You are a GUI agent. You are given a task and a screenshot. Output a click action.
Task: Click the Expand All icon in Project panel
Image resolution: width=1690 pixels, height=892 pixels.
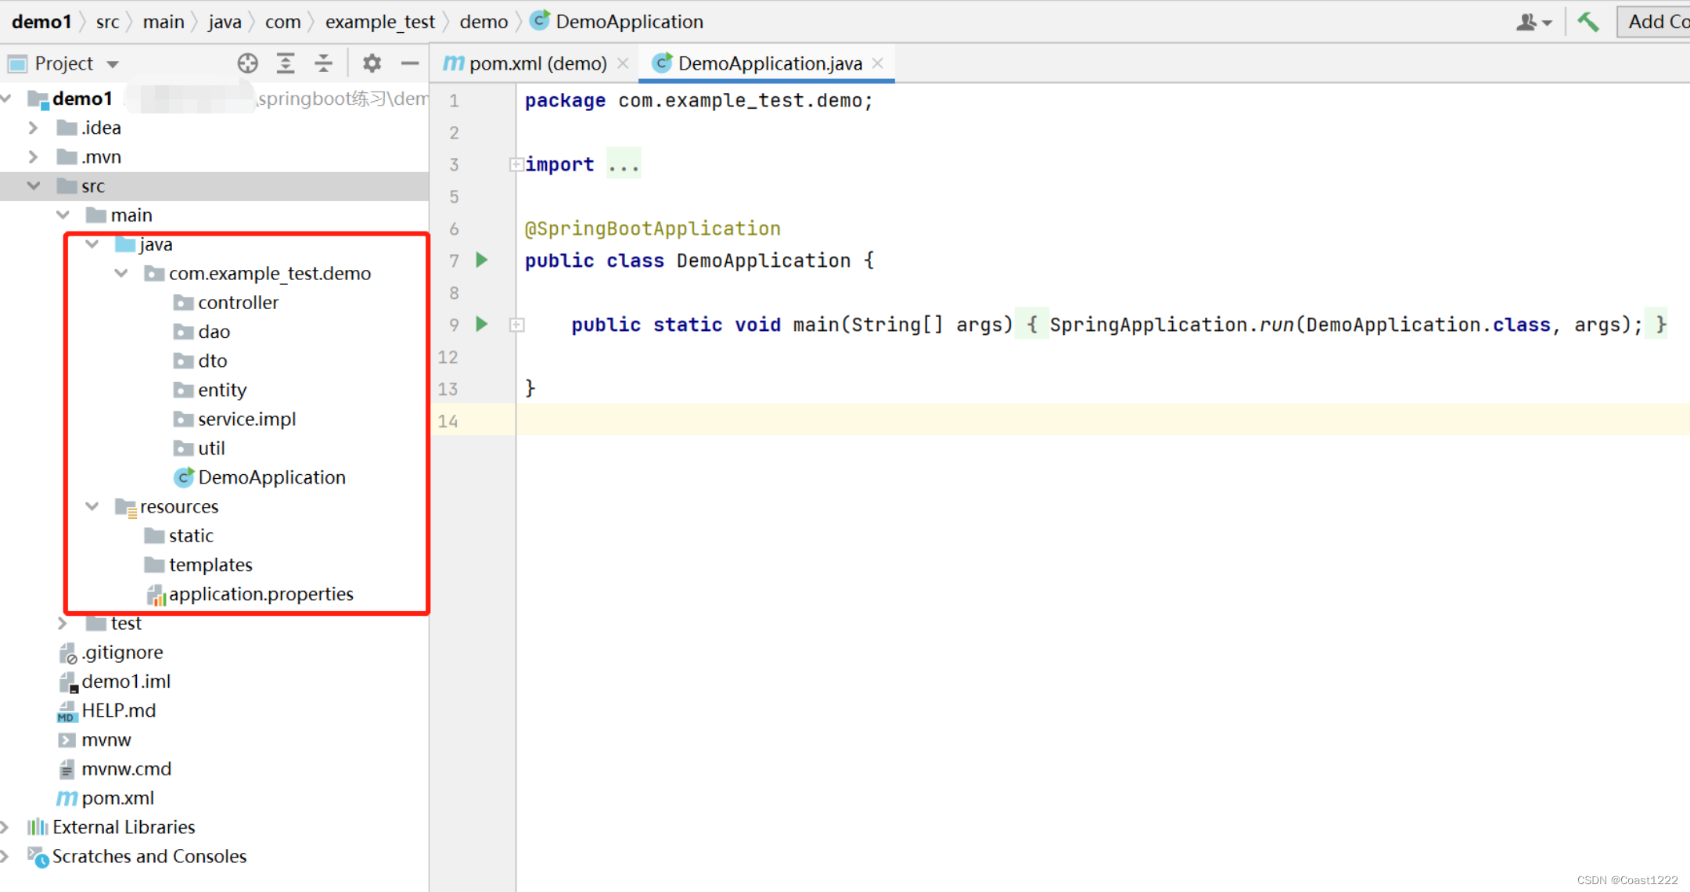(286, 63)
